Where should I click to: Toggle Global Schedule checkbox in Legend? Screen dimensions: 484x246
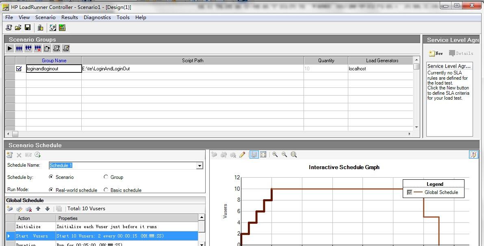pos(410,192)
